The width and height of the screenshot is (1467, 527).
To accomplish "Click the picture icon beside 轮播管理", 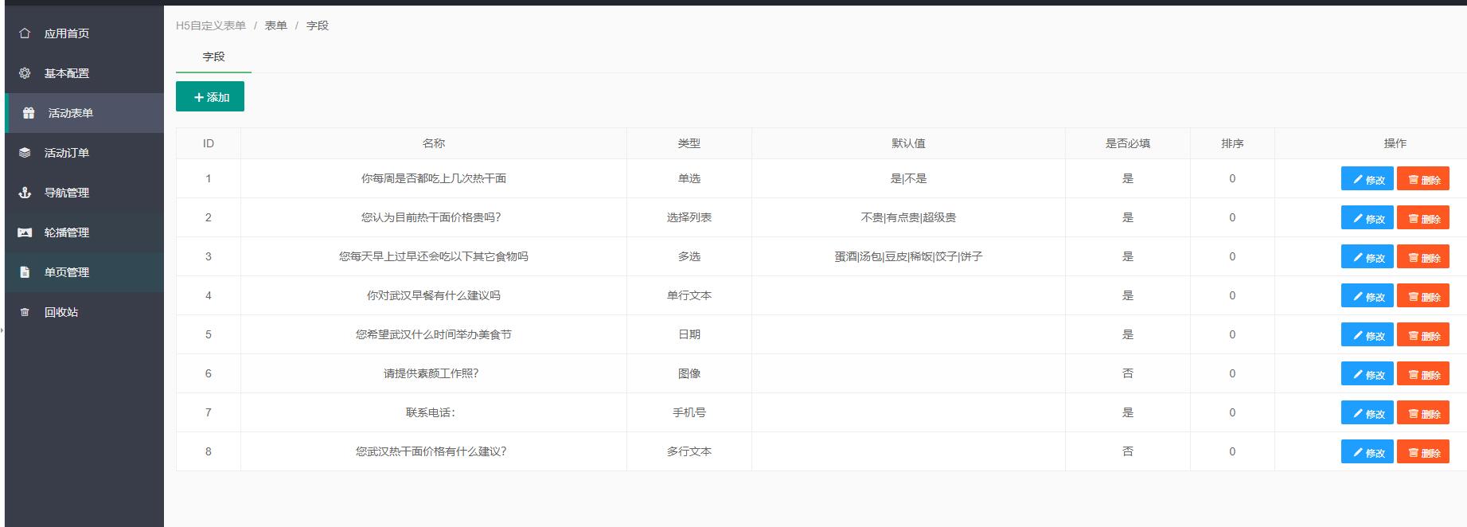I will click(25, 232).
